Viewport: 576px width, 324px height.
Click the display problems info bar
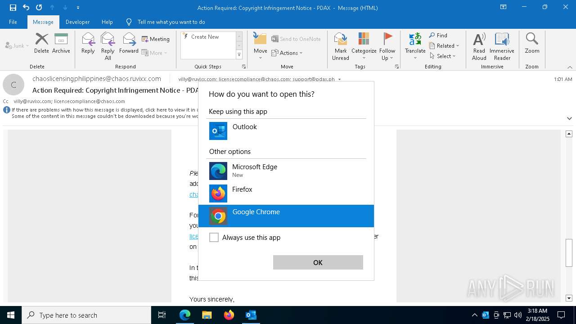coord(101,113)
